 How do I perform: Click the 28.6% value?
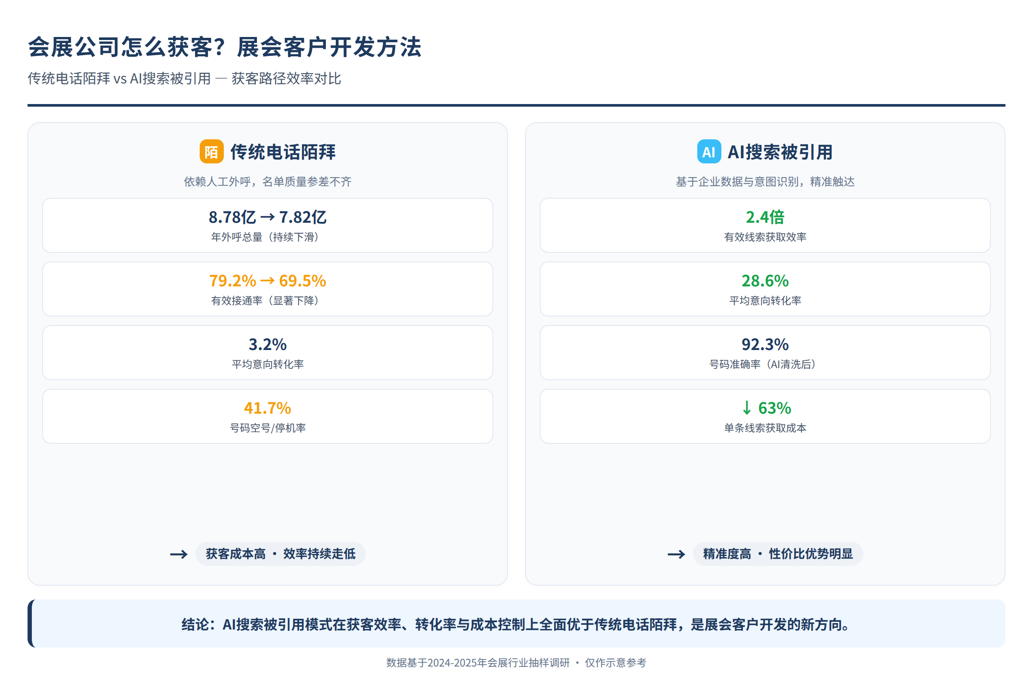coord(765,281)
